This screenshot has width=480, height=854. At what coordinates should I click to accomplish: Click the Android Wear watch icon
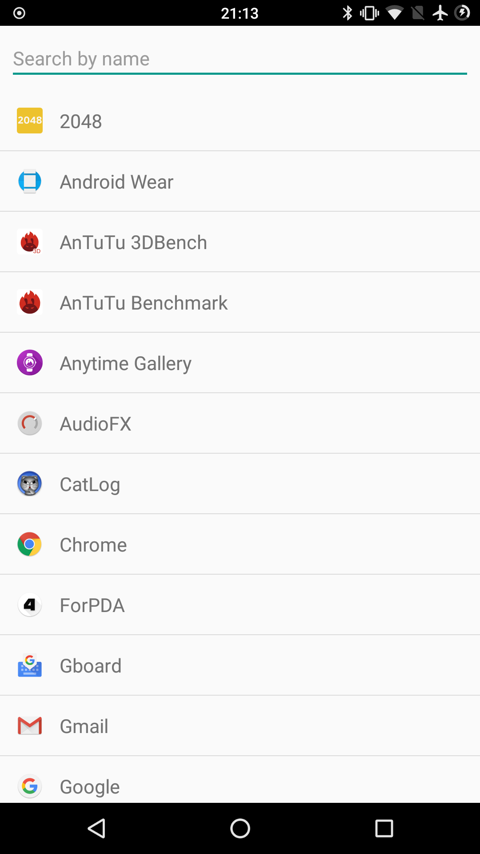click(x=30, y=181)
